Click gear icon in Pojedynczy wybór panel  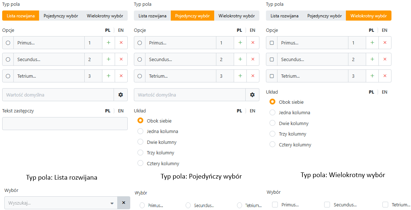(x=252, y=95)
